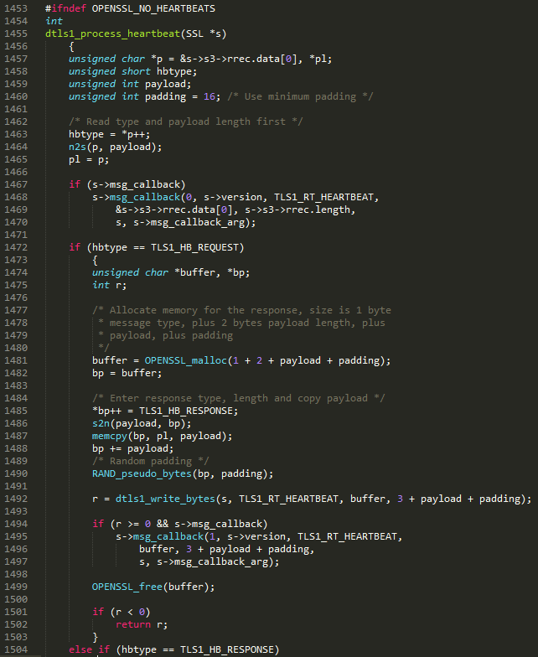Viewport: 538px width, 657px height.
Task: Click the OPENSSL_malloc call
Action: point(186,360)
